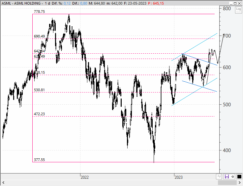
Task: Maximize the ASML chart window
Action: tap(235, 3)
